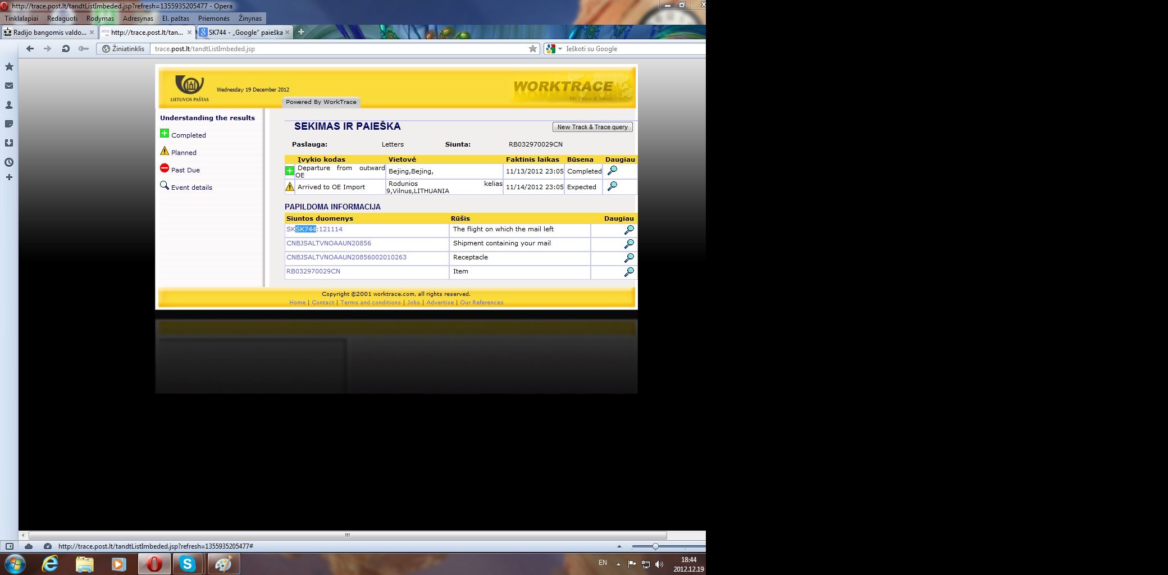This screenshot has height=575, width=1168.
Task: Click the Terms and conditions footer link
Action: click(x=370, y=303)
